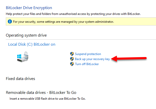This screenshot has width=156, height=109.
Task: Suspend BitLocker protection on drive C:
Action: pyautogui.click(x=88, y=54)
